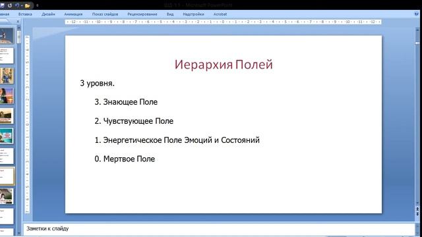Screen dimensions: 422x237
Task: Select the sunset photo slide thumbnail
Action: [x=7, y=95]
